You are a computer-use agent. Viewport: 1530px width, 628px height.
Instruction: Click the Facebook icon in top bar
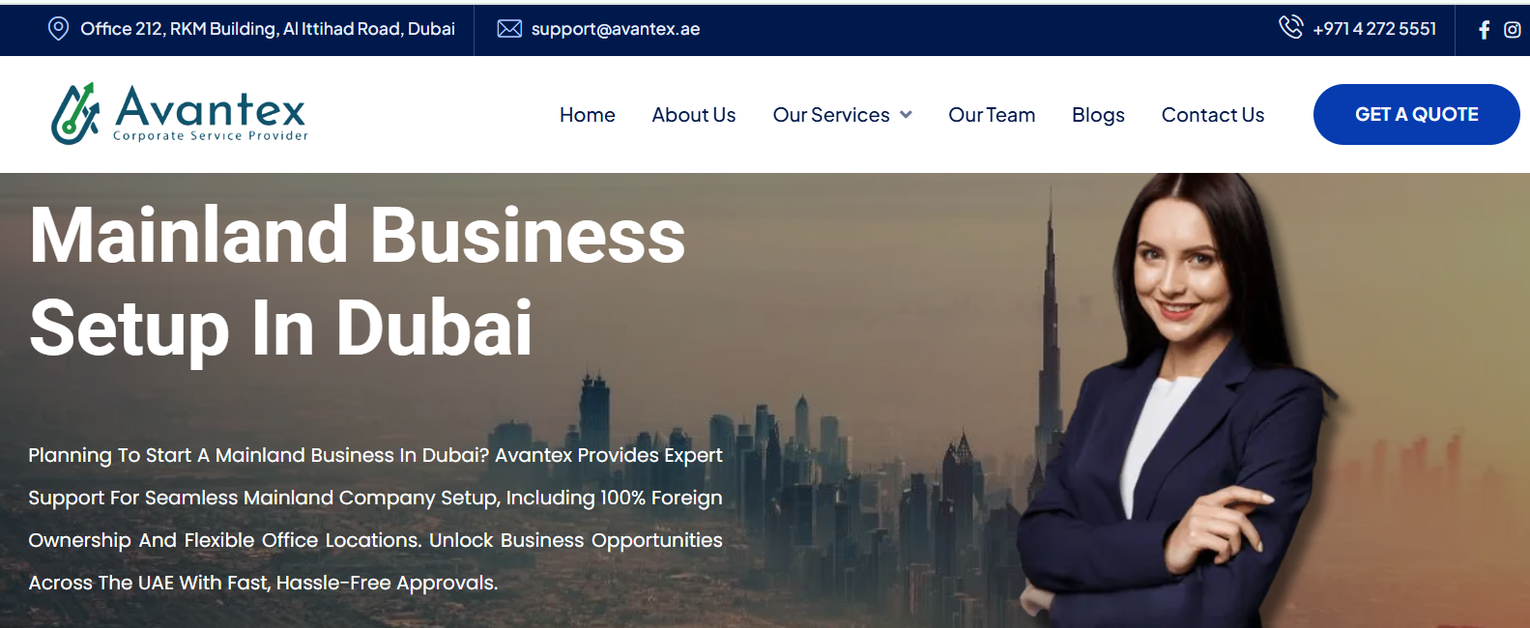(1485, 30)
